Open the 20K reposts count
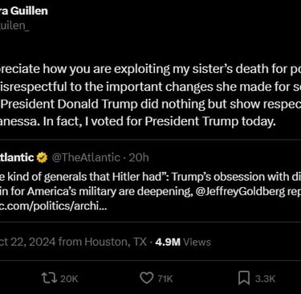Screen dimensions: 301x294 69,279
